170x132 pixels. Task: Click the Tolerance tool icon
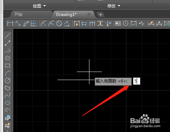pyautogui.click(x=118, y=23)
